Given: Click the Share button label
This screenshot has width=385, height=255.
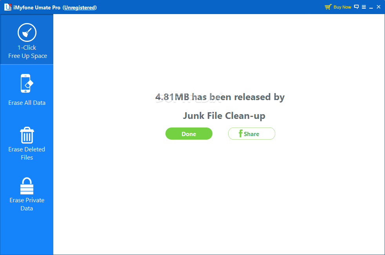Looking at the screenshot, I should 251,134.
